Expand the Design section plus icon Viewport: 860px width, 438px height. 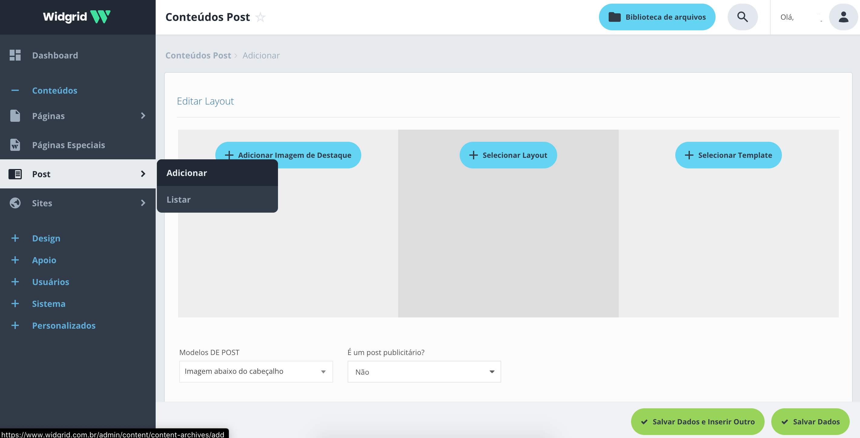point(15,238)
